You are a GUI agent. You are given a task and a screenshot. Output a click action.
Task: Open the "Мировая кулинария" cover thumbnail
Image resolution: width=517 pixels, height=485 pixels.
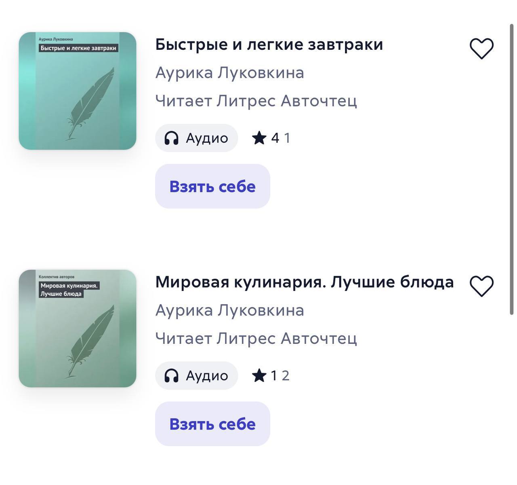pyautogui.click(x=78, y=328)
